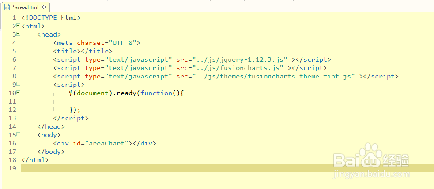Click the $(document).ready(function(){ line

coord(126,93)
